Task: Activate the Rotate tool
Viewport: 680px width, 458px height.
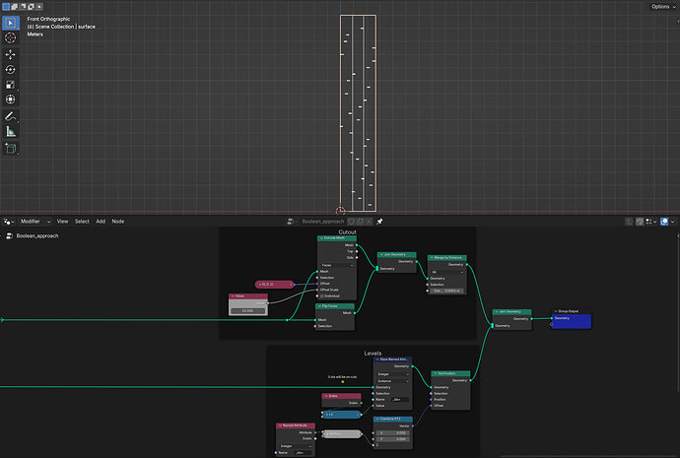Action: 11,69
